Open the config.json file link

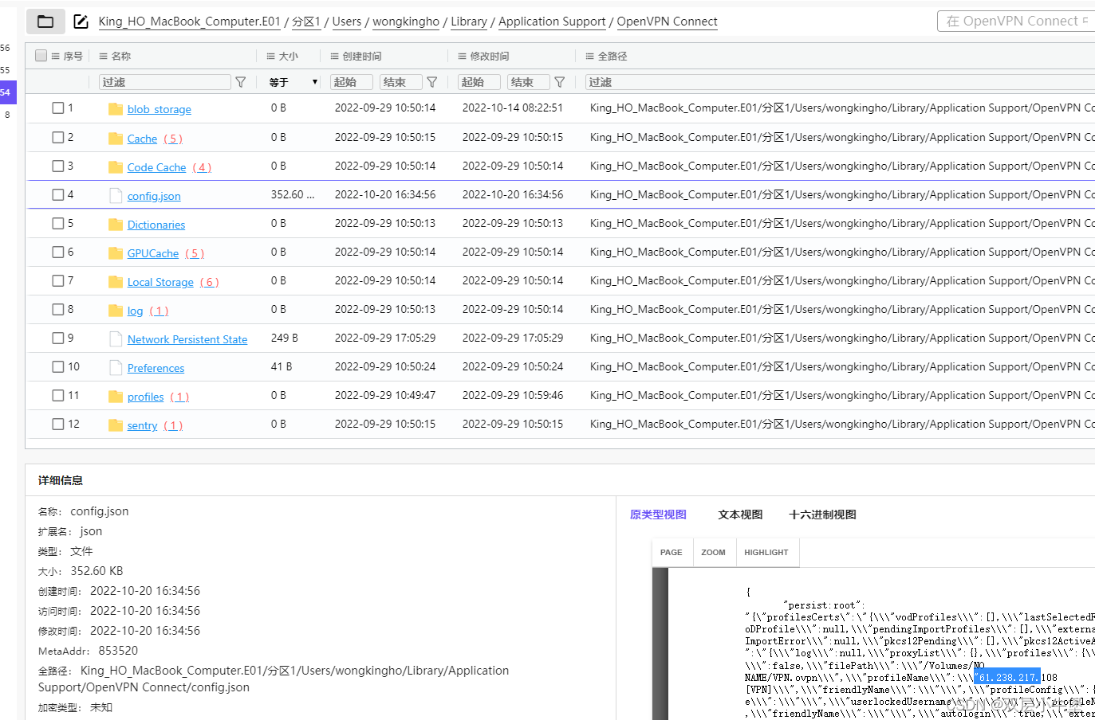click(154, 196)
